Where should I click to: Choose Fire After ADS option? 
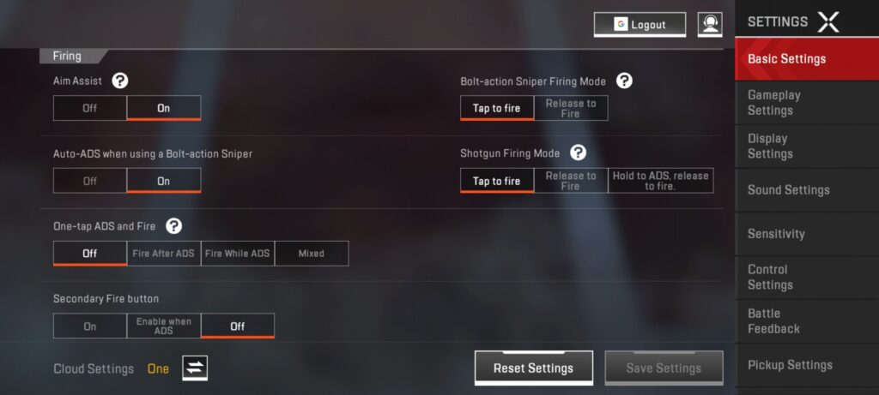164,254
